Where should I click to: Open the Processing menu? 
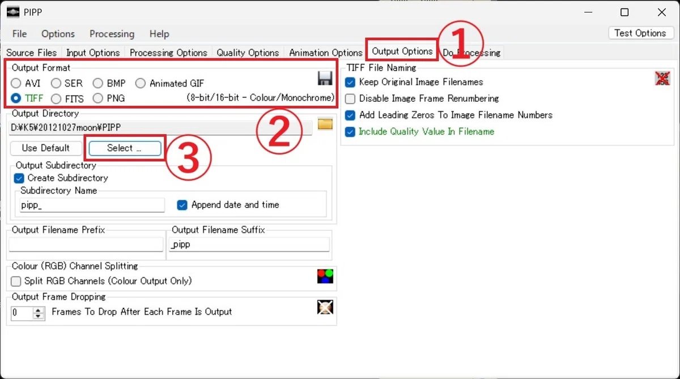click(x=112, y=34)
